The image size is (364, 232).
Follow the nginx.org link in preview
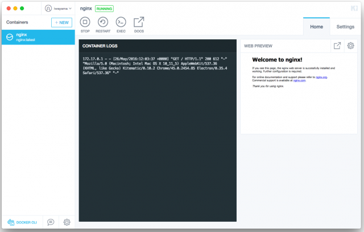[x=321, y=77]
